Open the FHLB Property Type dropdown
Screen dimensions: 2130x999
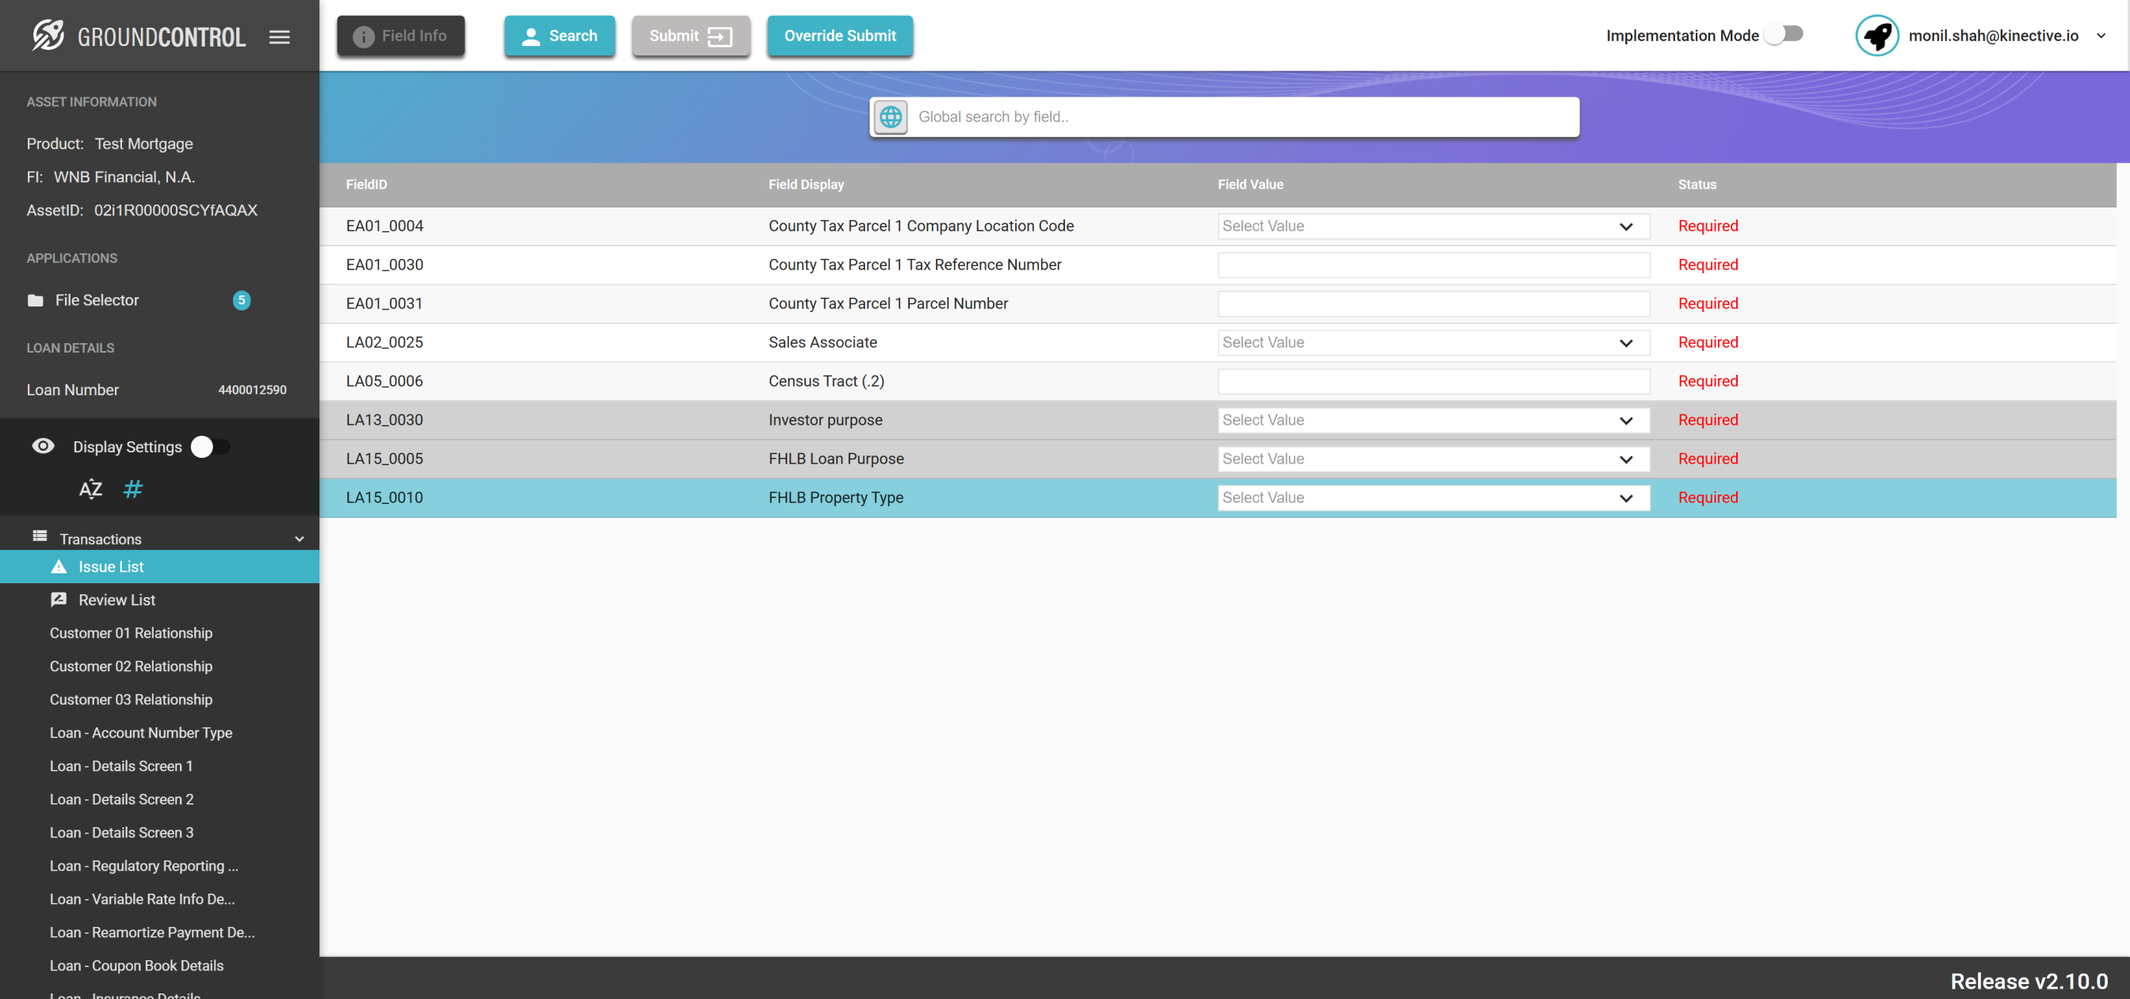click(x=1433, y=498)
